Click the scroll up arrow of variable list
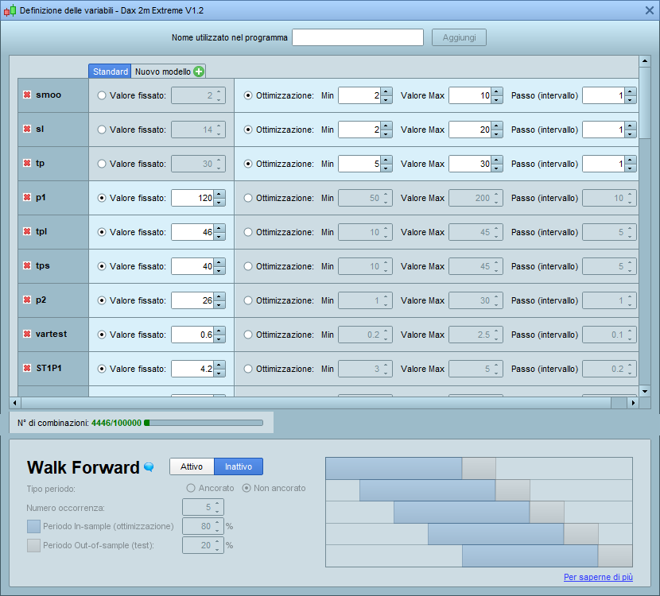660x596 pixels. coord(644,61)
